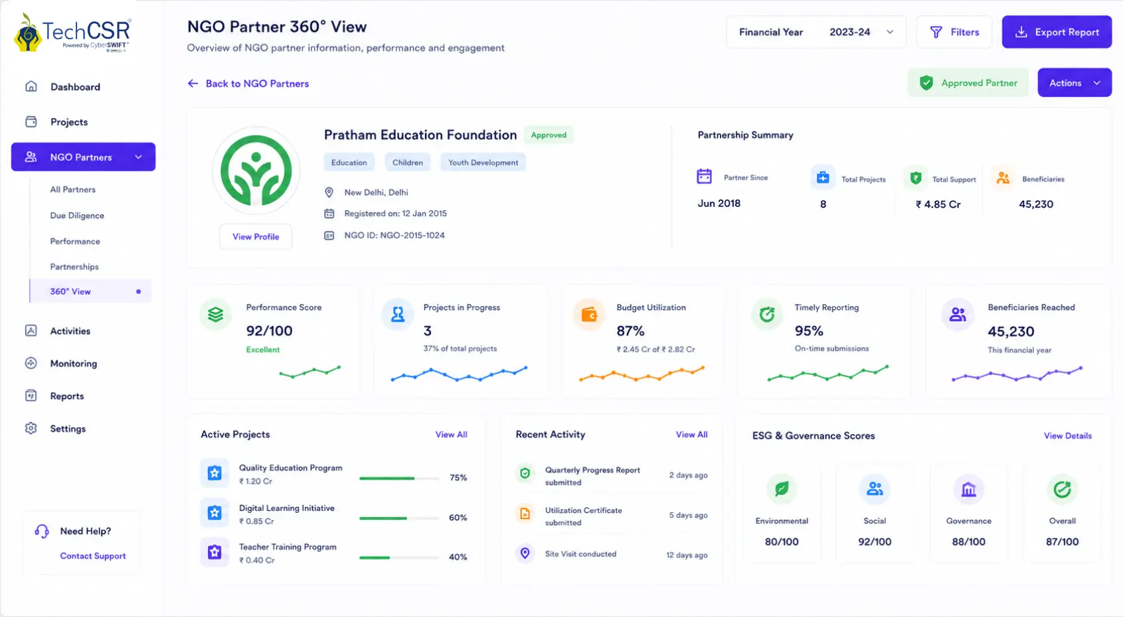
Task: Click the location pin icon near New Delhi
Action: (x=329, y=192)
